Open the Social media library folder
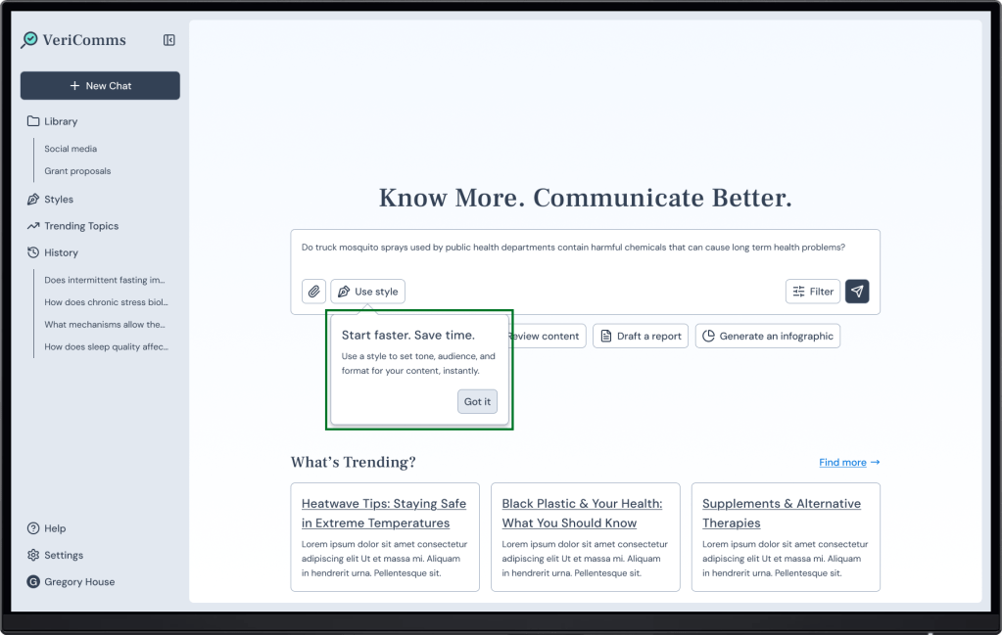The width and height of the screenshot is (1002, 635). coord(71,149)
